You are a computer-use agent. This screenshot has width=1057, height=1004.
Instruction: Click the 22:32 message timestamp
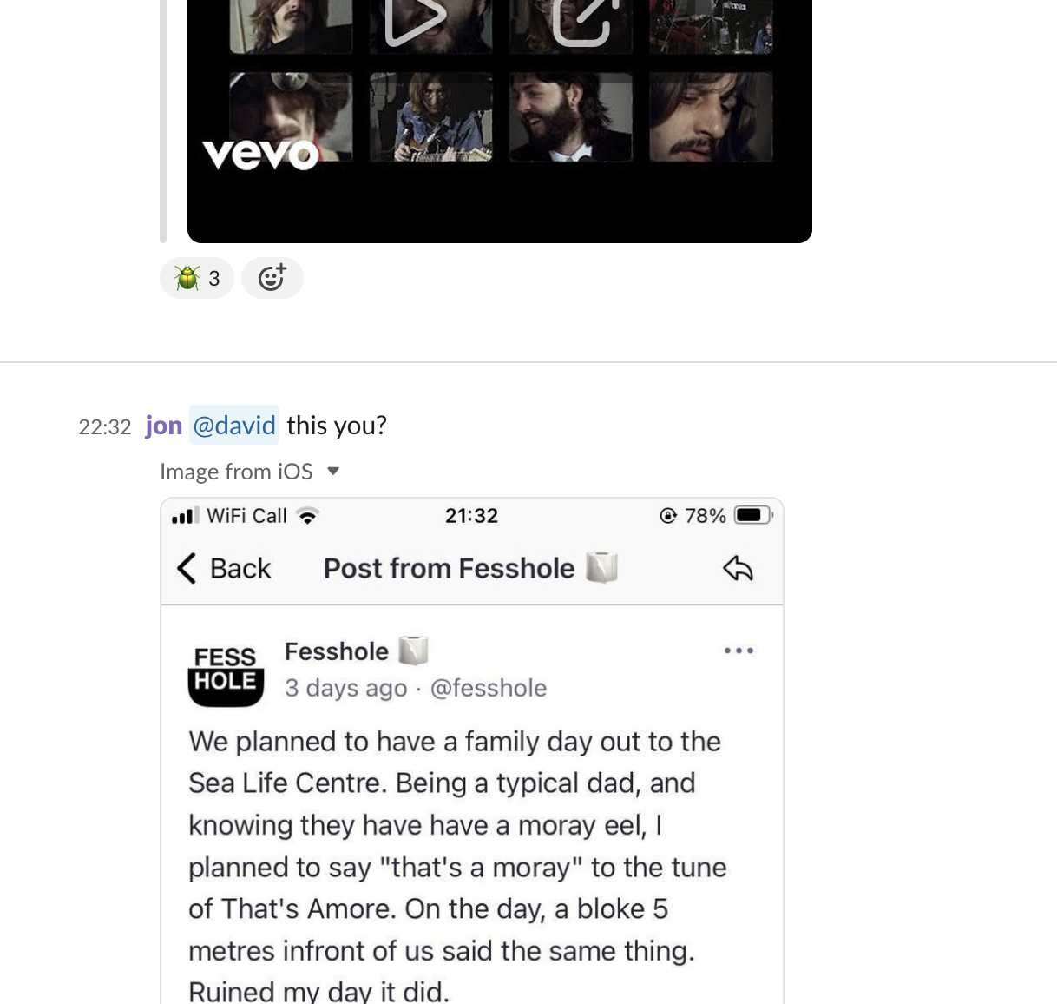[x=105, y=426]
